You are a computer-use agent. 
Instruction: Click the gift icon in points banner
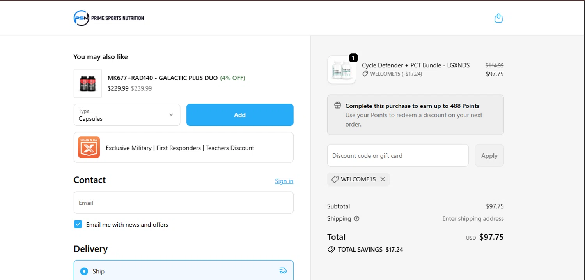pyautogui.click(x=338, y=106)
